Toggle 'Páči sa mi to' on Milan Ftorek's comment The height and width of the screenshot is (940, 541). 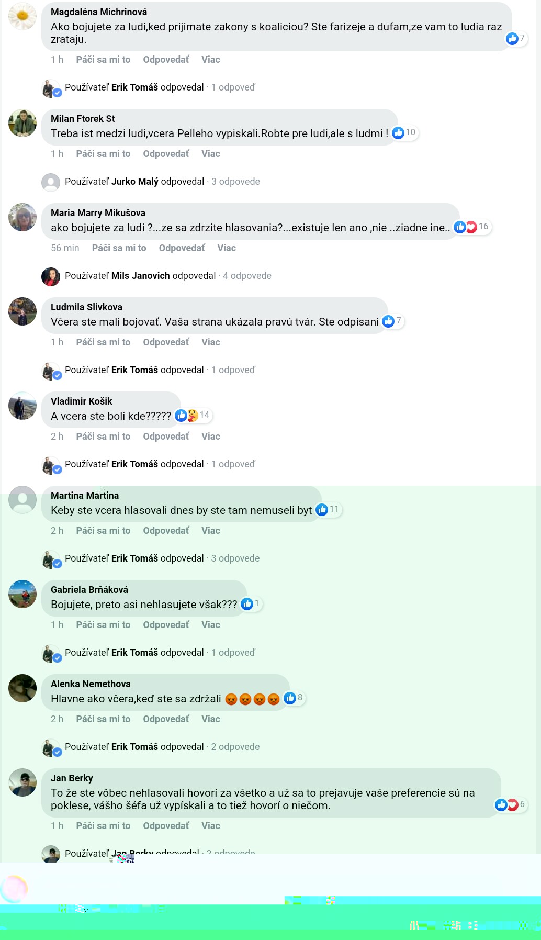(x=103, y=154)
